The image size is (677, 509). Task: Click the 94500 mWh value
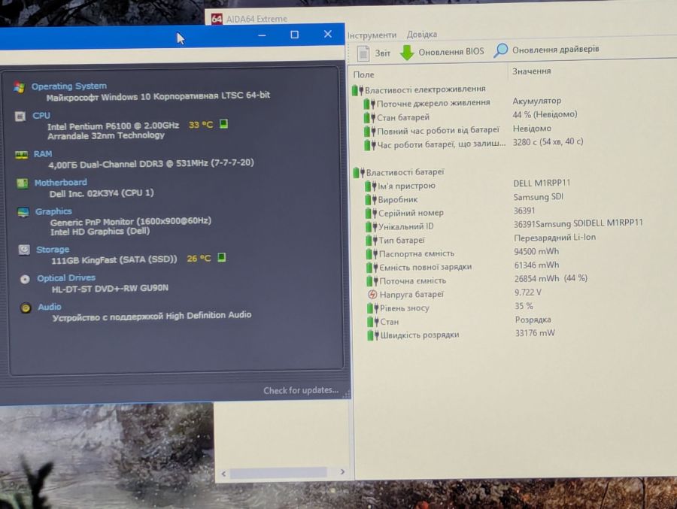tap(536, 251)
